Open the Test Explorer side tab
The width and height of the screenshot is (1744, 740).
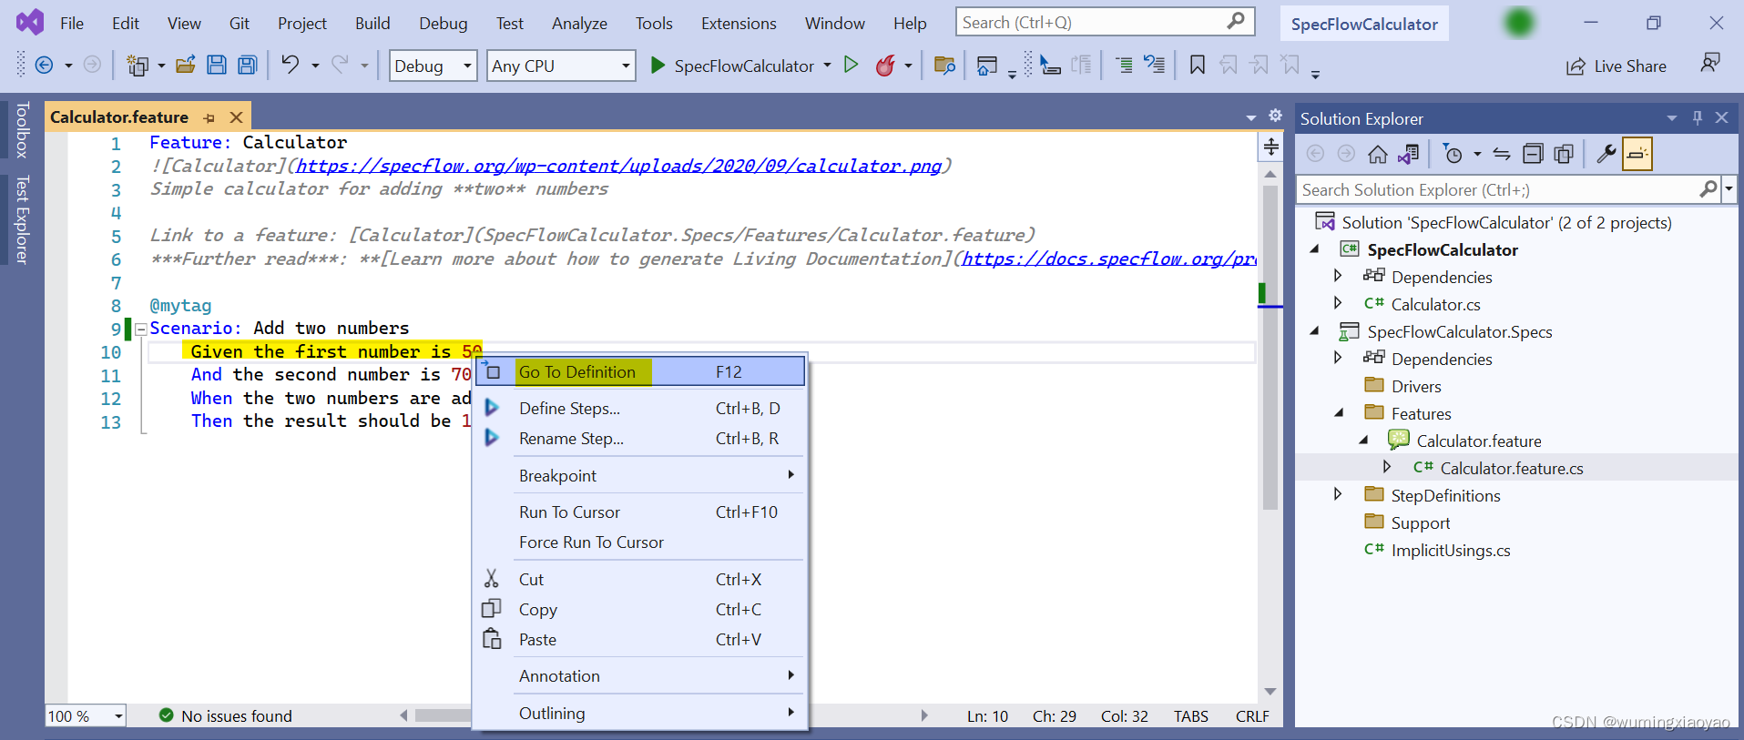point(23,219)
